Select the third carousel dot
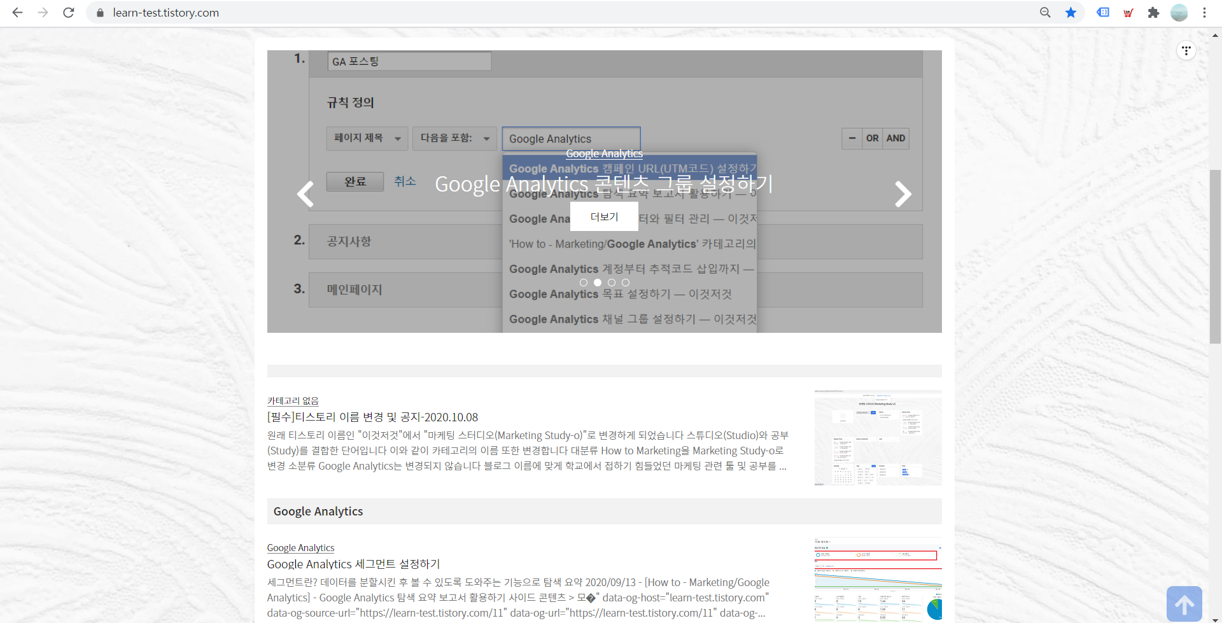1222x623 pixels. (612, 283)
